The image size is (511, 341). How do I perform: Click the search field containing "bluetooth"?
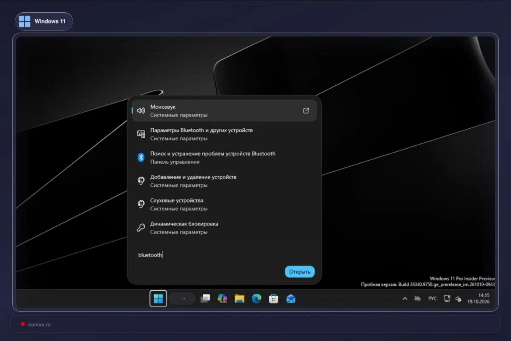pyautogui.click(x=224, y=255)
